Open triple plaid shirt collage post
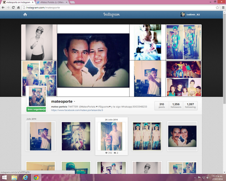226x181 pixels. pyautogui.click(x=147, y=136)
